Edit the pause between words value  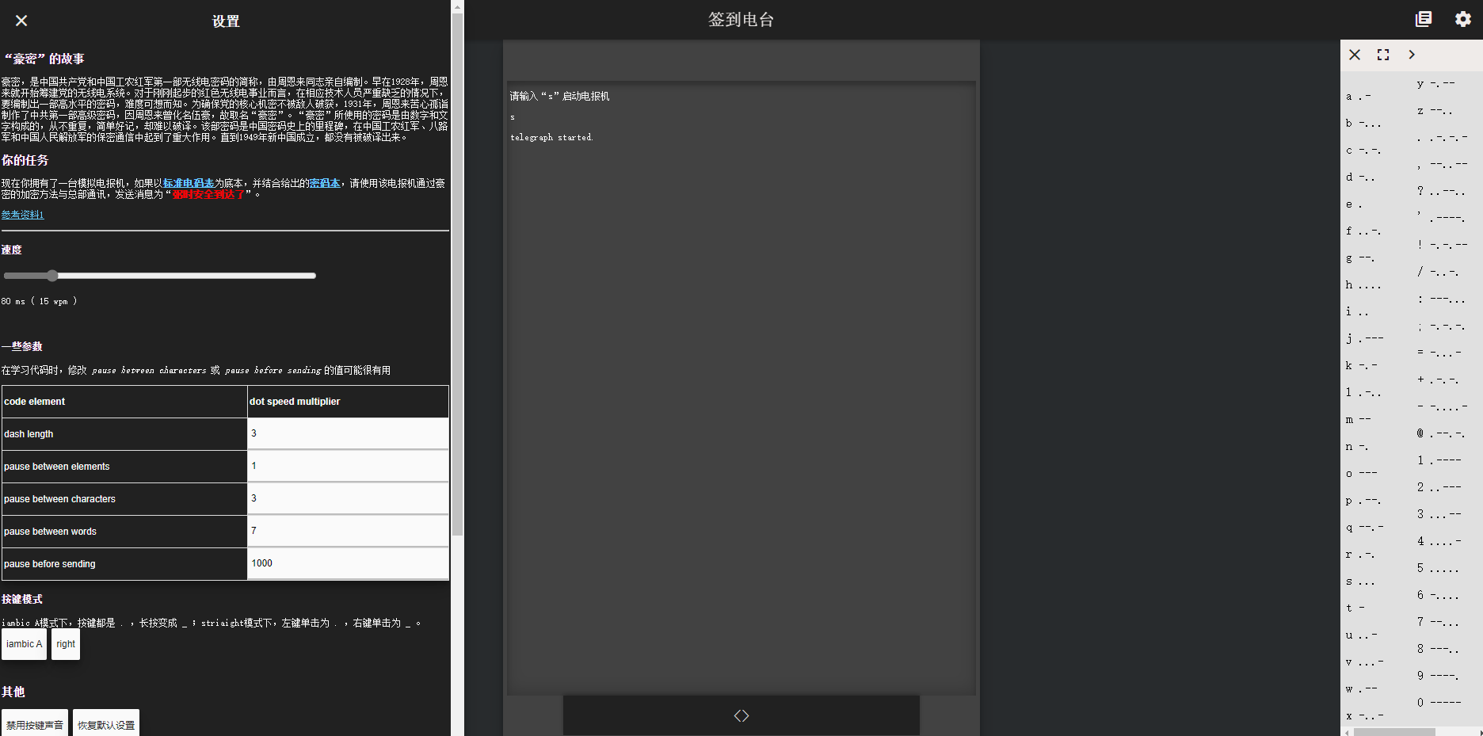click(x=348, y=531)
